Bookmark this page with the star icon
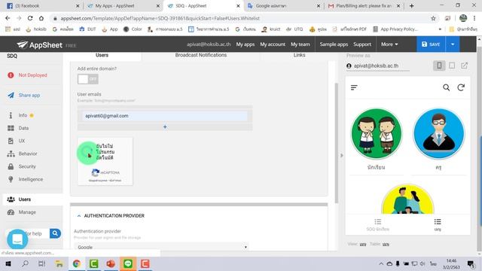482x271 pixels. coord(434,18)
